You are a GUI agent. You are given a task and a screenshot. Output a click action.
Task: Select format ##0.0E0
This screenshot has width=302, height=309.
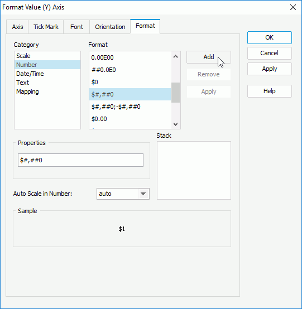130,70
